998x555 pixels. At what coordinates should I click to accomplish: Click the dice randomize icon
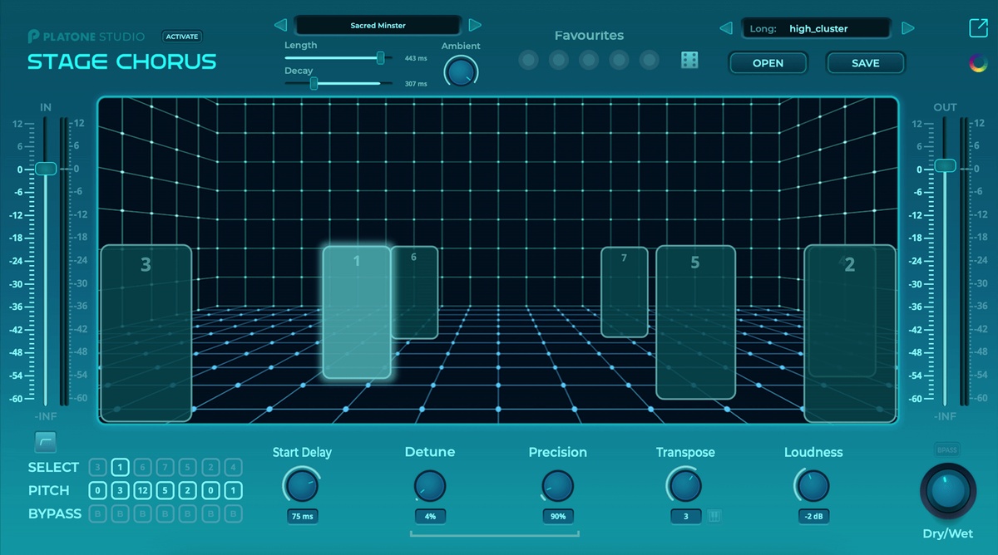pos(689,60)
